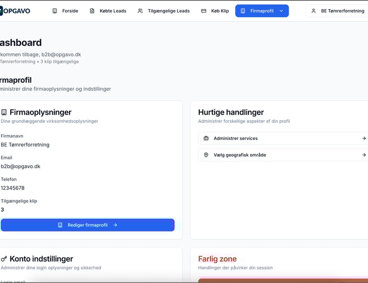Image resolution: width=368 pixels, height=283 pixels.
Task: Open Administrer services
Action: [284, 138]
